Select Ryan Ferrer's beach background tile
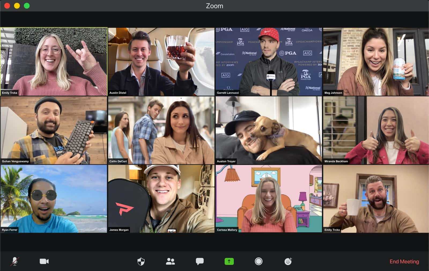The image size is (429, 271). tap(54, 199)
